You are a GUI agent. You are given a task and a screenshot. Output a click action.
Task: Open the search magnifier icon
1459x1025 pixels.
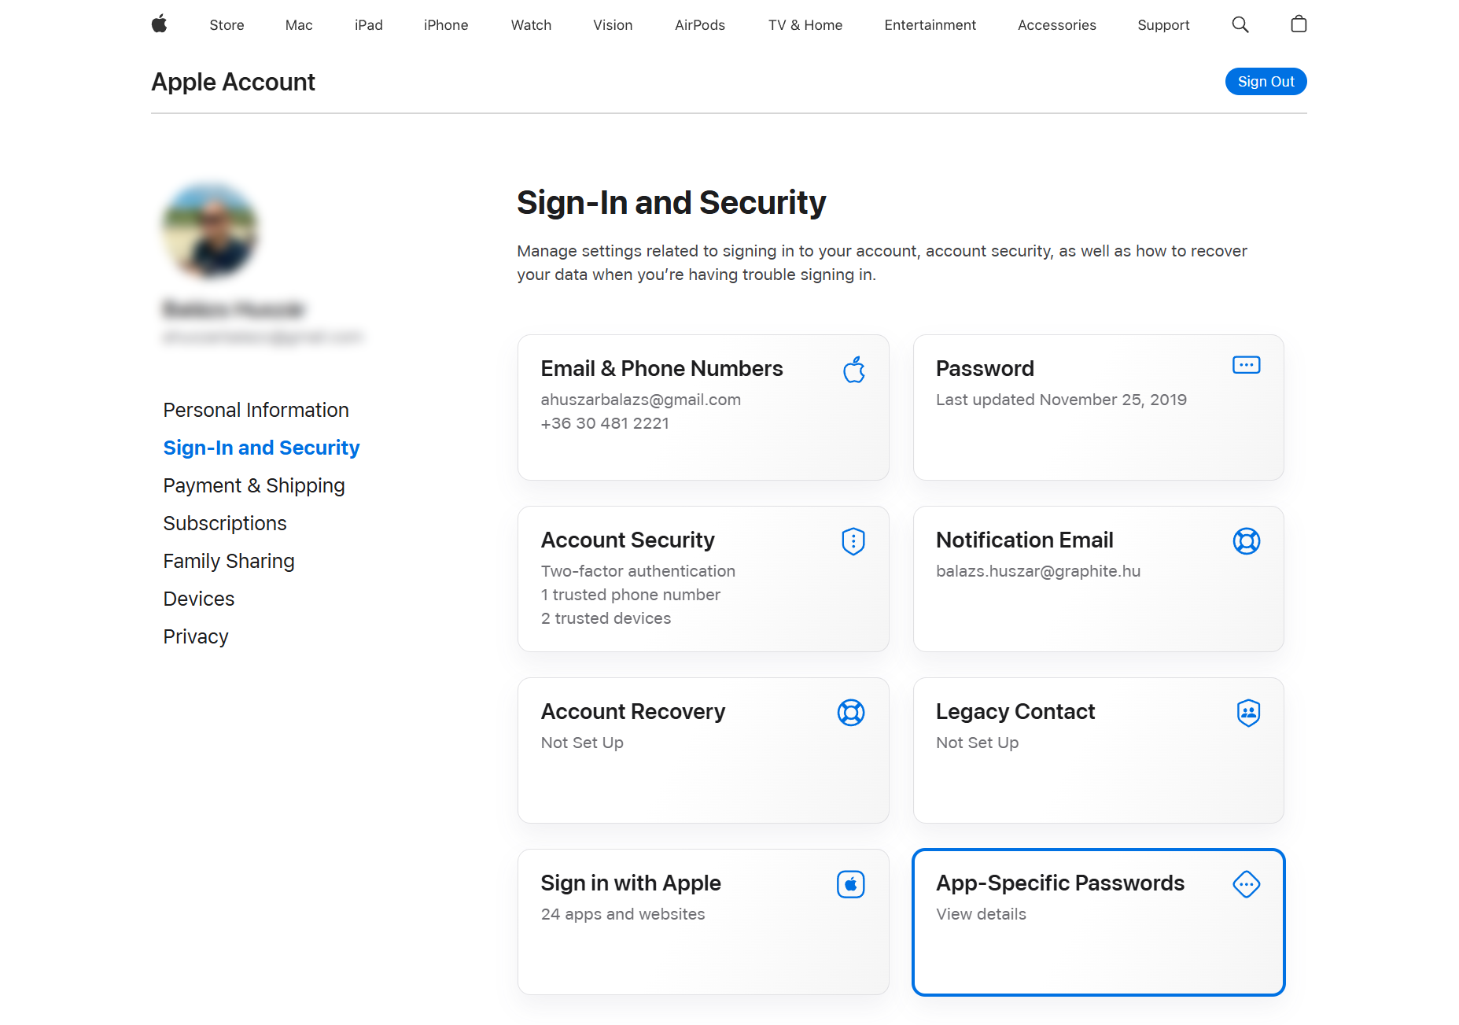tap(1240, 24)
